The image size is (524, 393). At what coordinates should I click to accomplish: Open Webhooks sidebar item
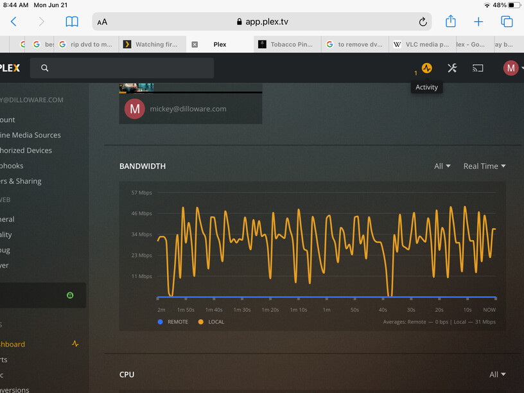click(x=12, y=166)
